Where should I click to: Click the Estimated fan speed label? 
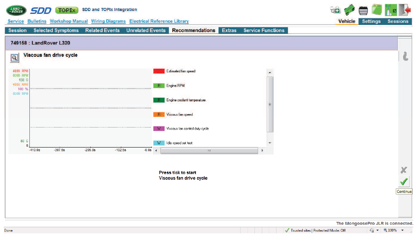[181, 71]
